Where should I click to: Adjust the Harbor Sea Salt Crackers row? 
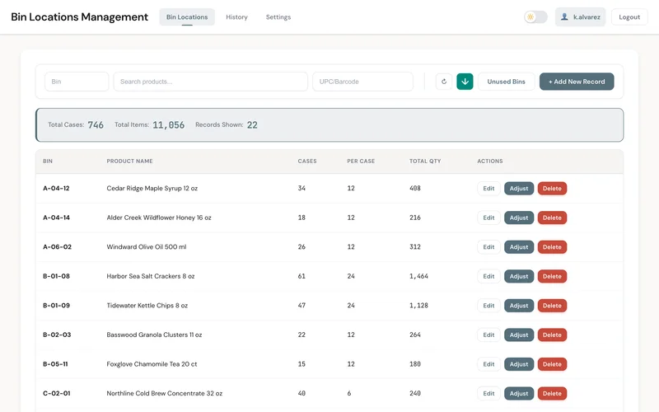coord(519,276)
